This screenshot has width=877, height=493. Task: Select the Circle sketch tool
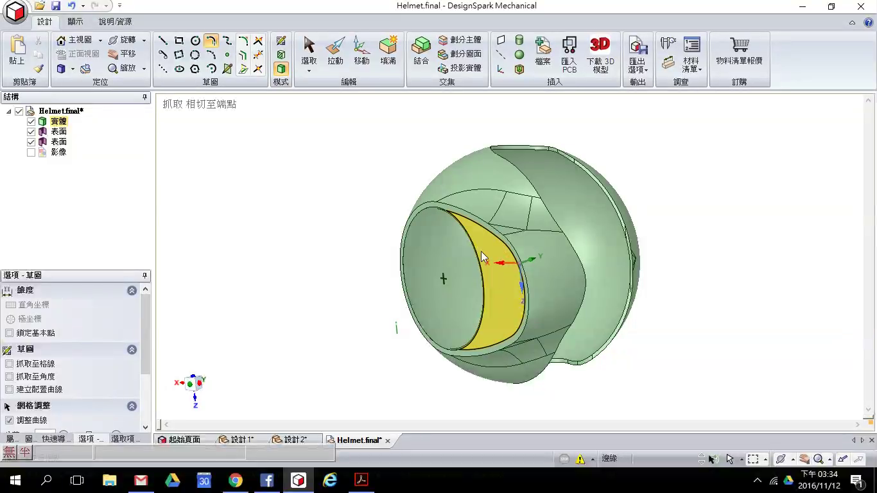pos(195,40)
